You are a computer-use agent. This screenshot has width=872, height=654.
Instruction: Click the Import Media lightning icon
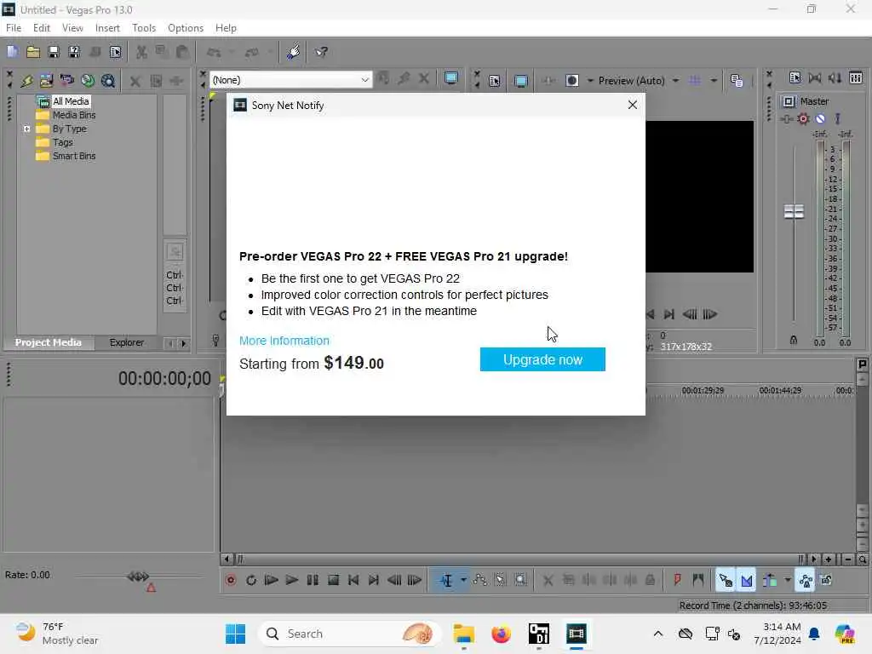coord(26,81)
